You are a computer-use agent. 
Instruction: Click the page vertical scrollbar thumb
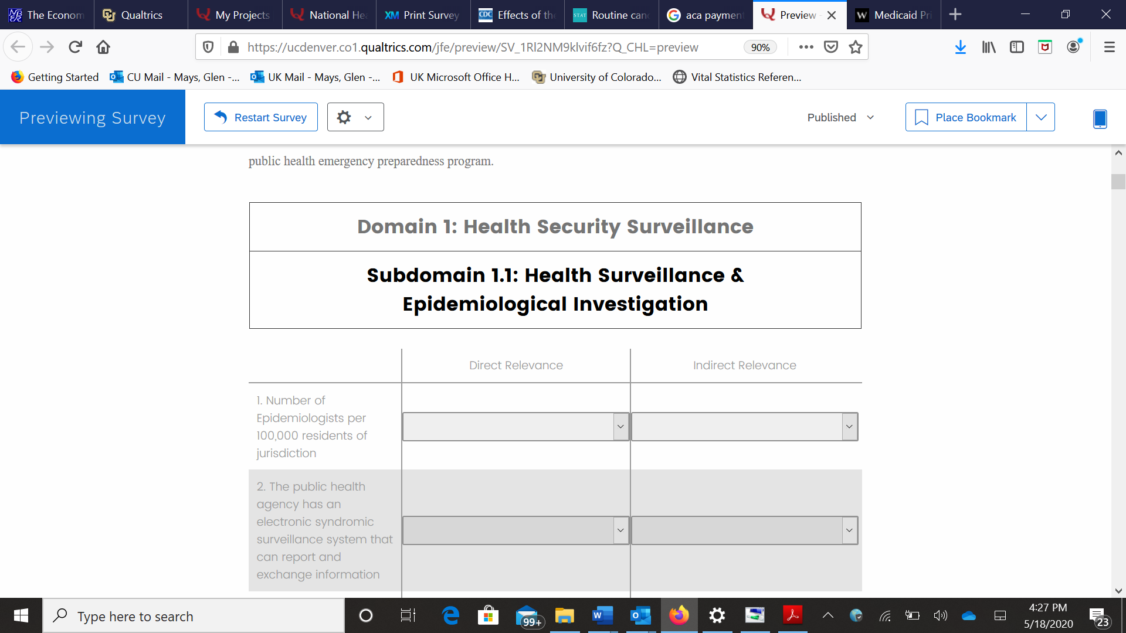pyautogui.click(x=1118, y=182)
